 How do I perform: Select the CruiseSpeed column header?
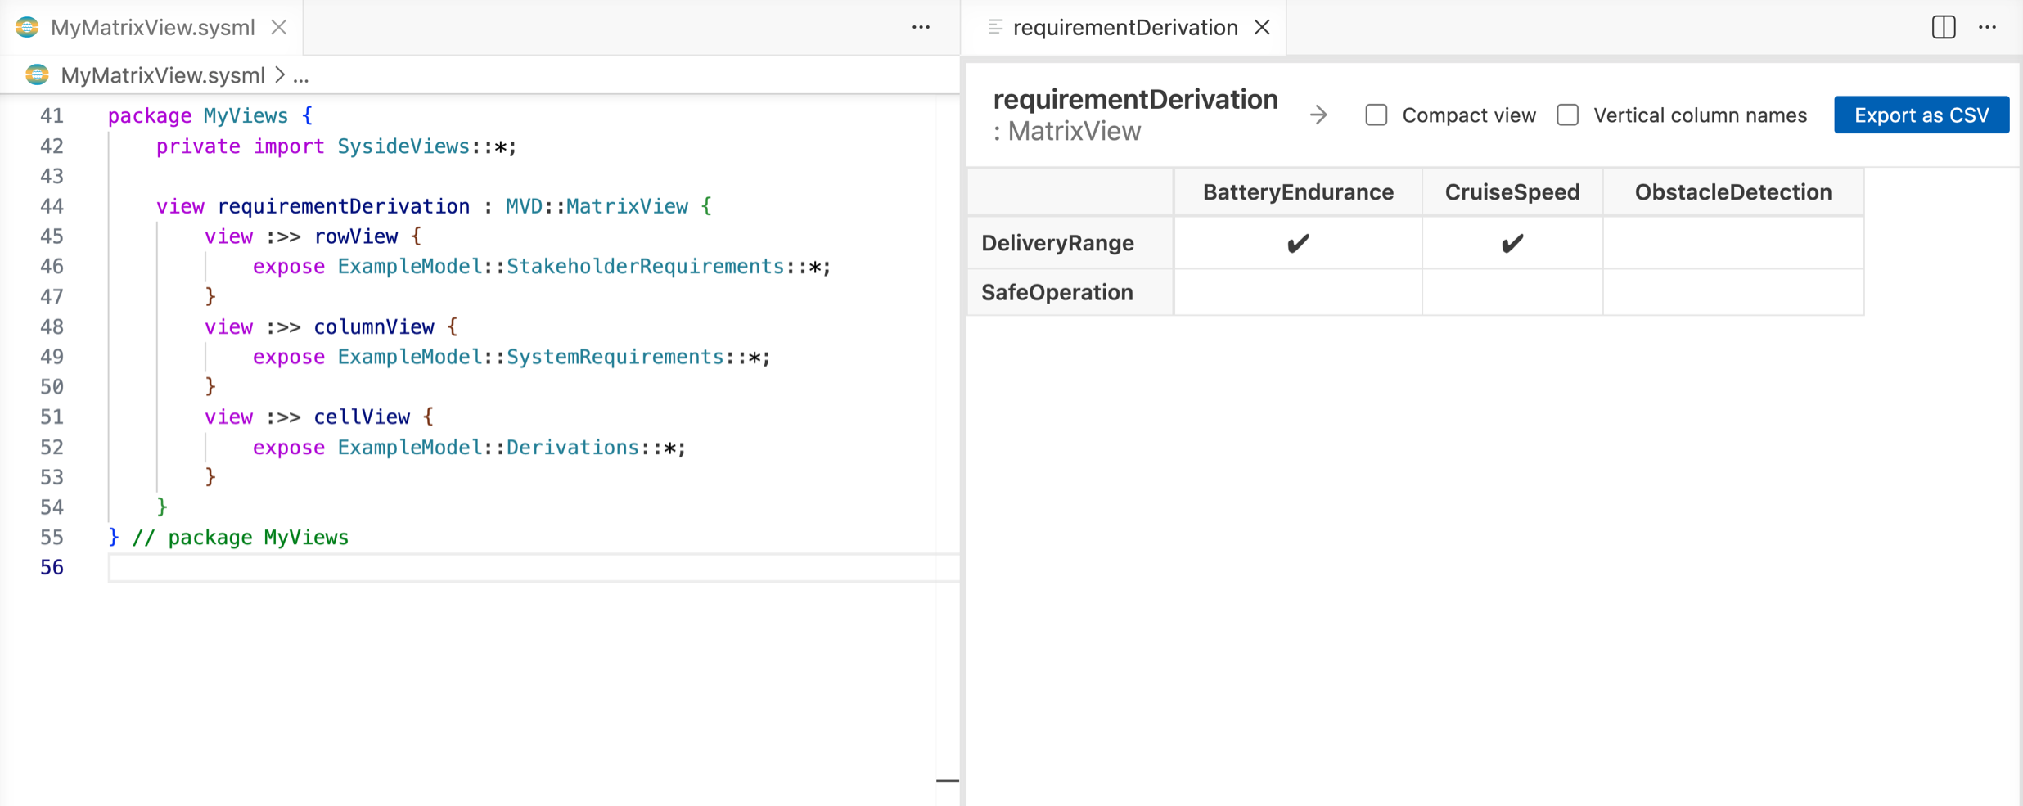pyautogui.click(x=1512, y=192)
